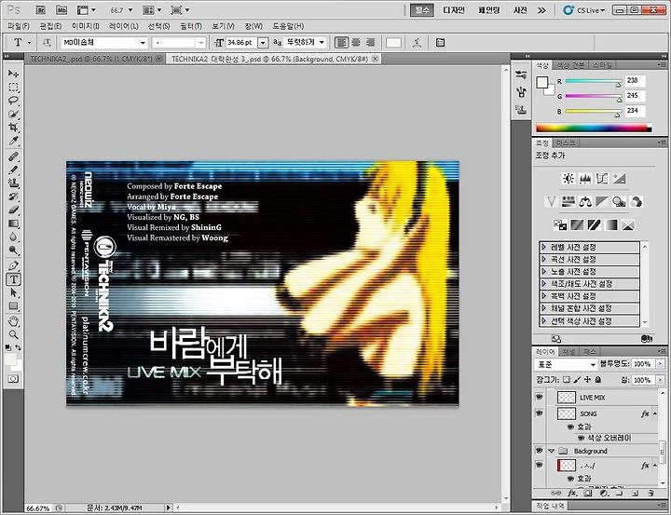The image size is (671, 515).
Task: Select the Crop tool
Action: [13, 128]
